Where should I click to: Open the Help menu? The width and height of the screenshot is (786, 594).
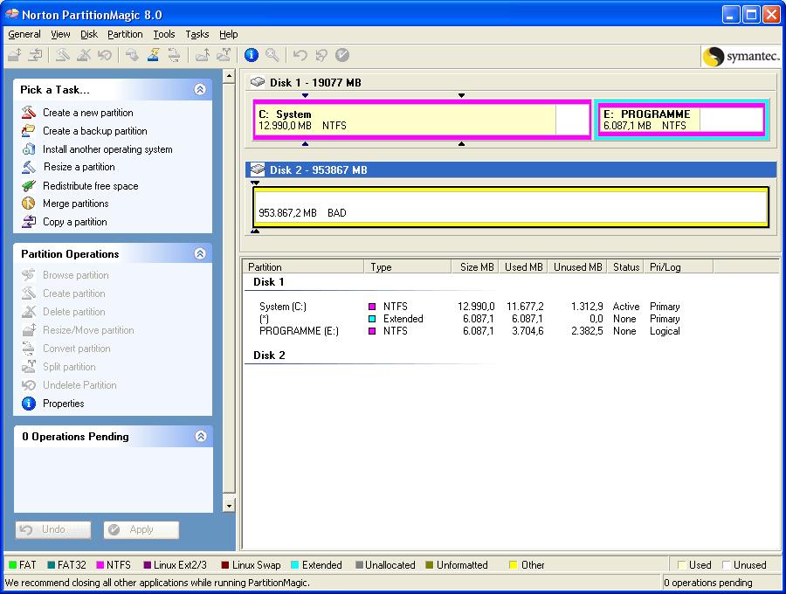point(228,34)
